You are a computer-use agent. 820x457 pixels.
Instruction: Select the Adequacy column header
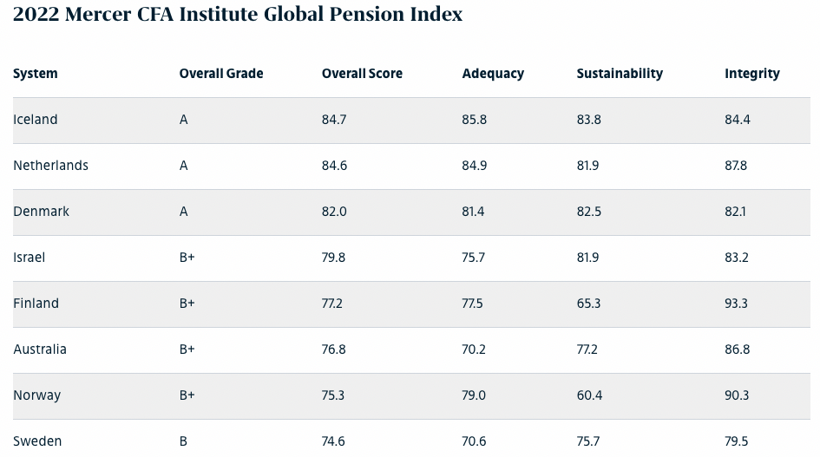coord(493,74)
